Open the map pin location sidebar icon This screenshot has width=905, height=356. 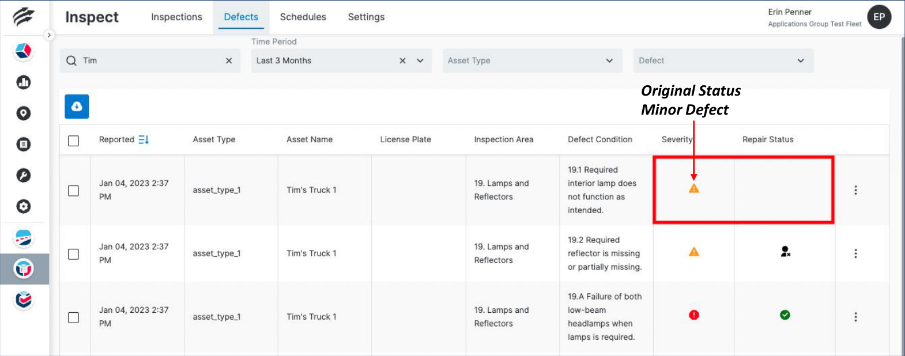tap(24, 113)
